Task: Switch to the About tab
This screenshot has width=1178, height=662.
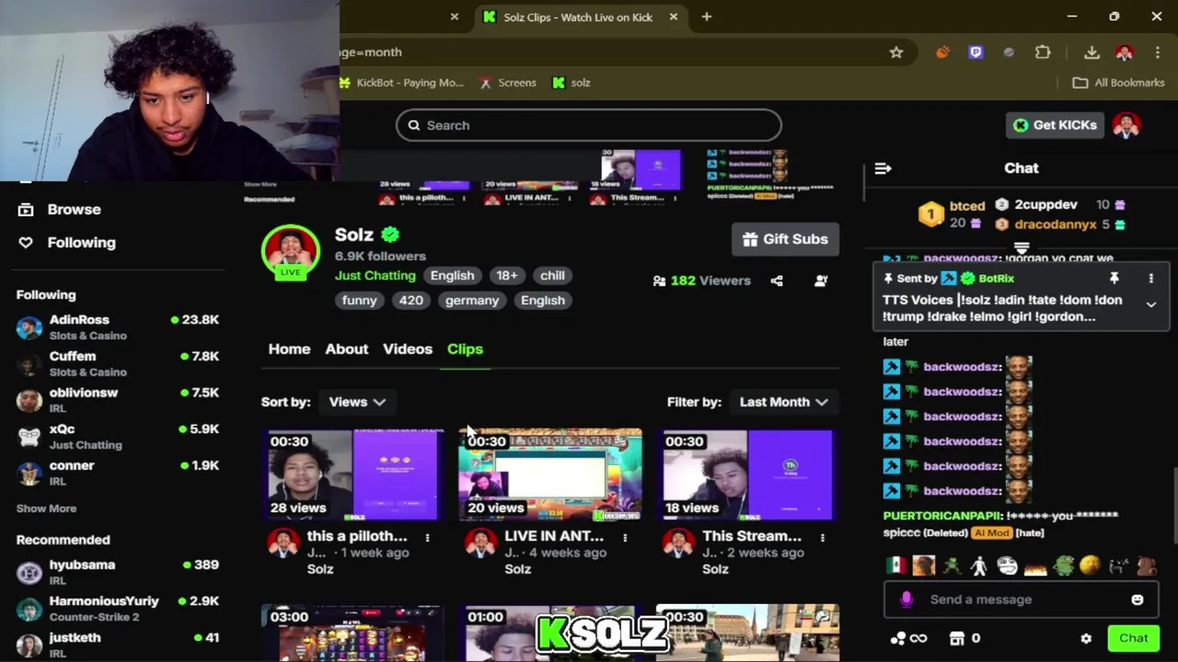Action: click(346, 349)
